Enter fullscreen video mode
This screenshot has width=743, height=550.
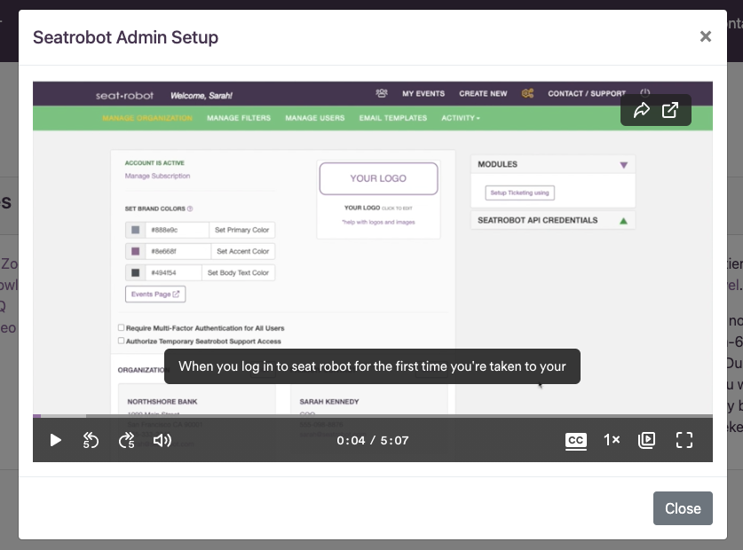click(x=684, y=440)
